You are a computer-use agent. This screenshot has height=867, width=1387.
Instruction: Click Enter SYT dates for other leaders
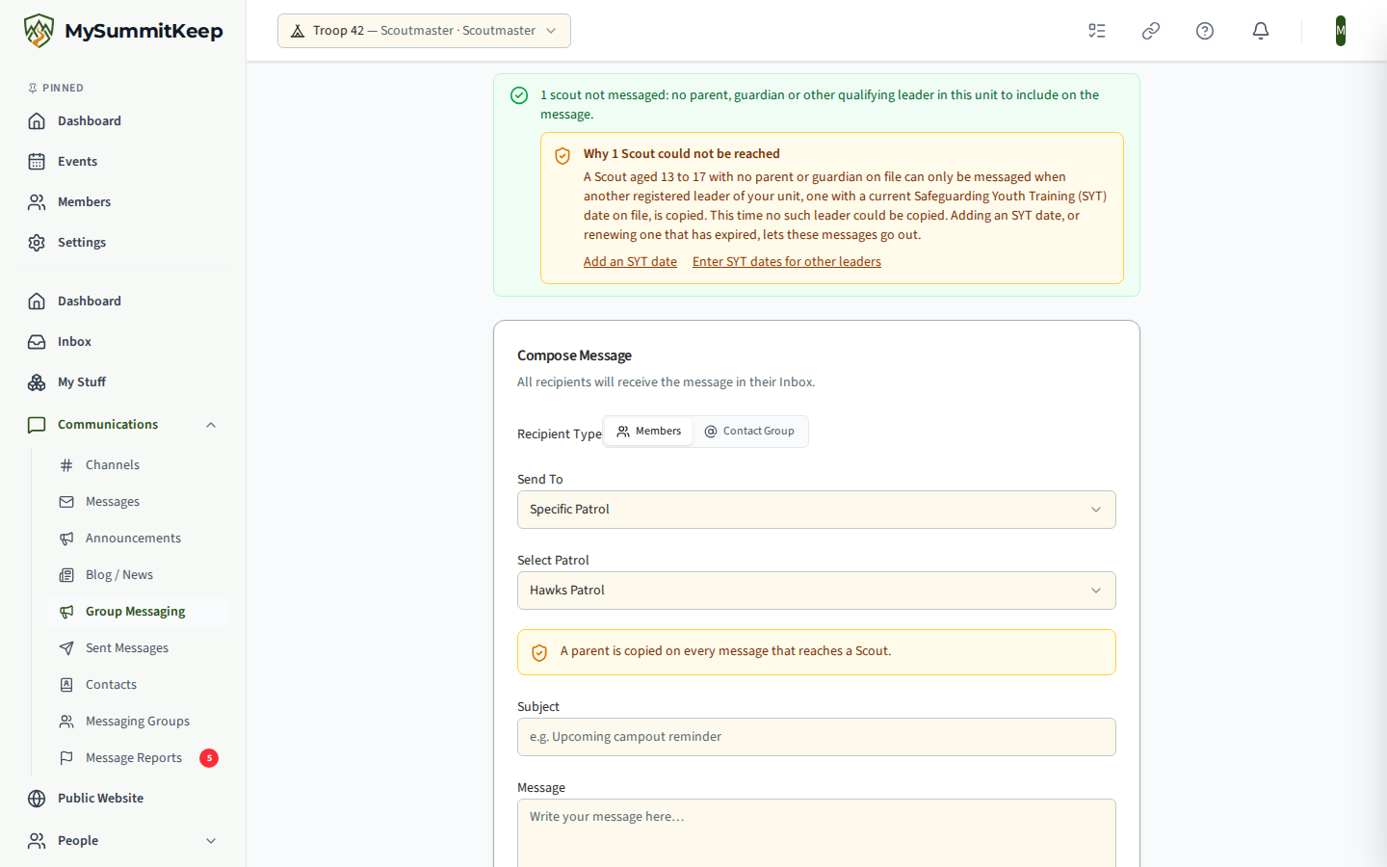point(787,262)
